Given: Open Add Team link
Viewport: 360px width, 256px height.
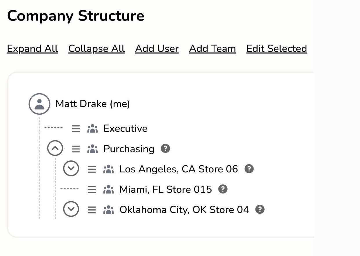Looking at the screenshot, I should tap(212, 49).
